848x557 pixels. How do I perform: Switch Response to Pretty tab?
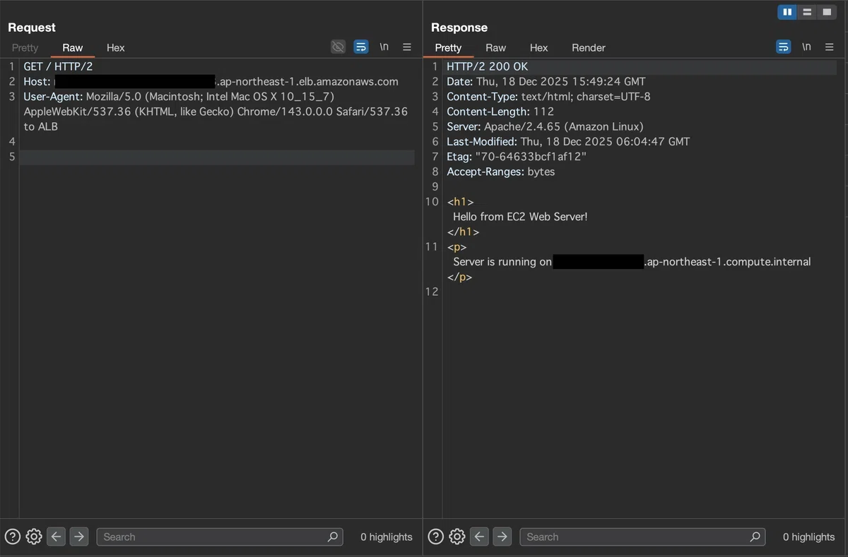pos(448,47)
